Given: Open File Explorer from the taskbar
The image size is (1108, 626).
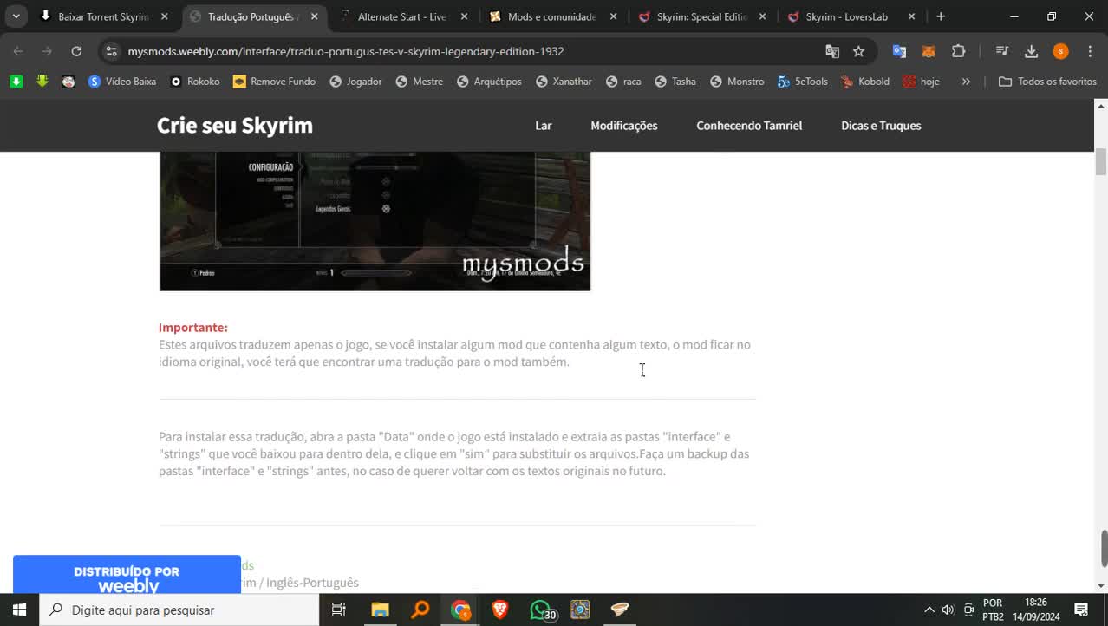Looking at the screenshot, I should [x=380, y=610].
